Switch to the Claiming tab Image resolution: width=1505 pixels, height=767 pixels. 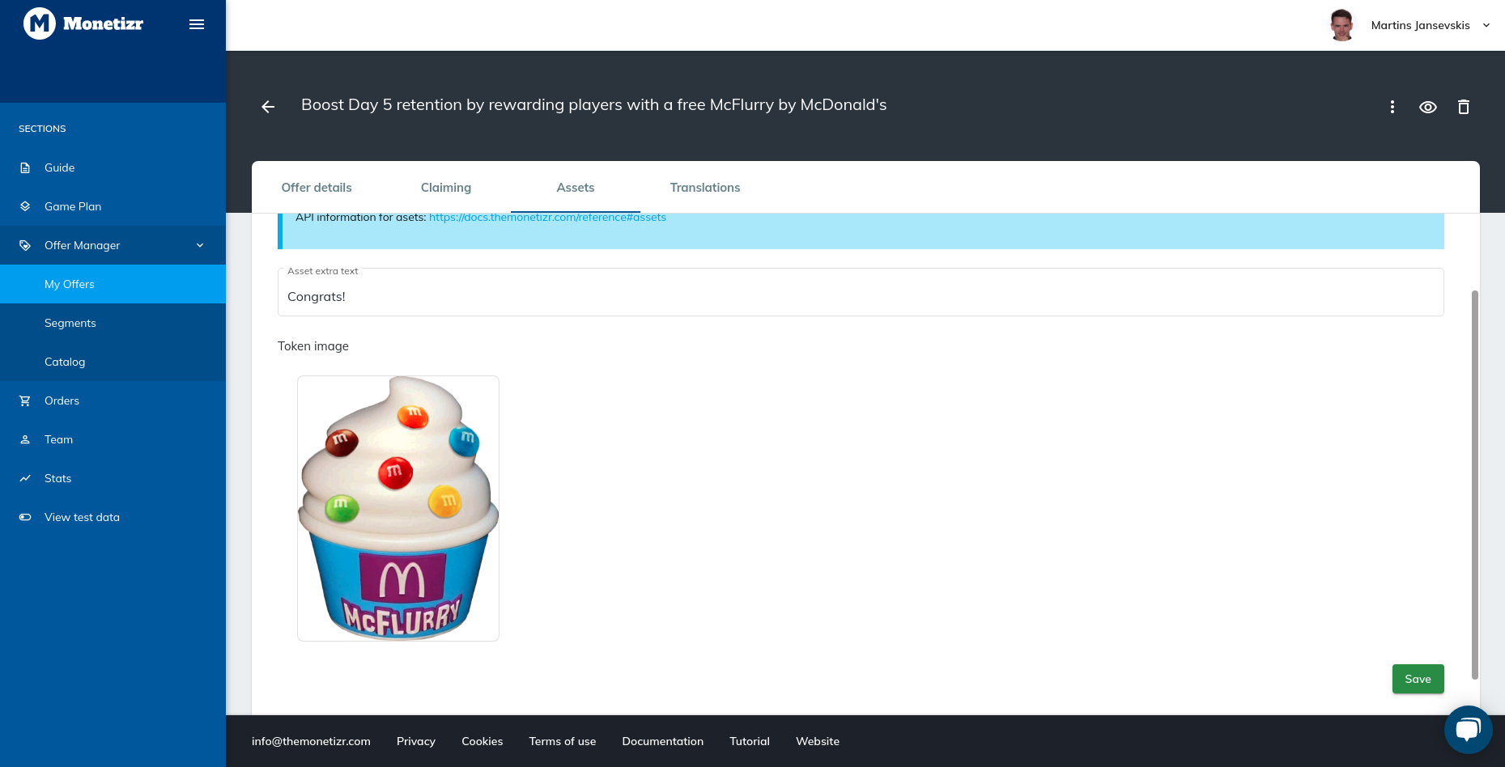click(x=446, y=188)
